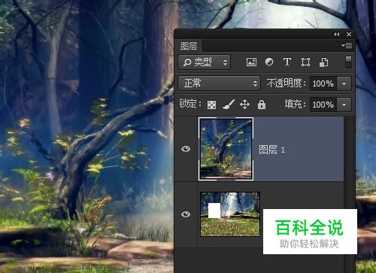
Task: Close the layers panel
Action: point(349,35)
